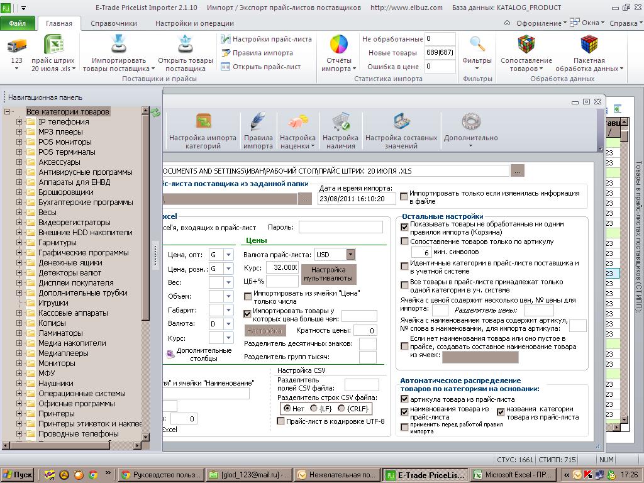The image size is (644, 483).
Task: Enable 'Прайс-лист в кодировке UTF-8'
Action: click(280, 421)
